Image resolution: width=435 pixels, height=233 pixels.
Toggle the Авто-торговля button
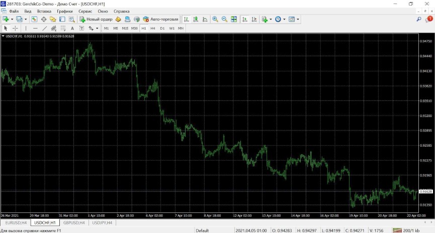(160, 19)
